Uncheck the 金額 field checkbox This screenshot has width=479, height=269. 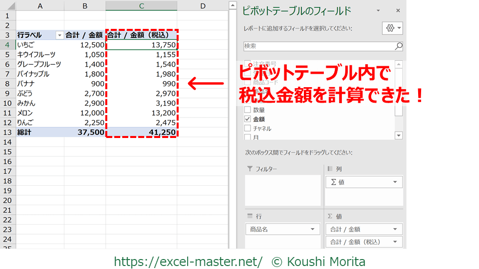point(247,119)
